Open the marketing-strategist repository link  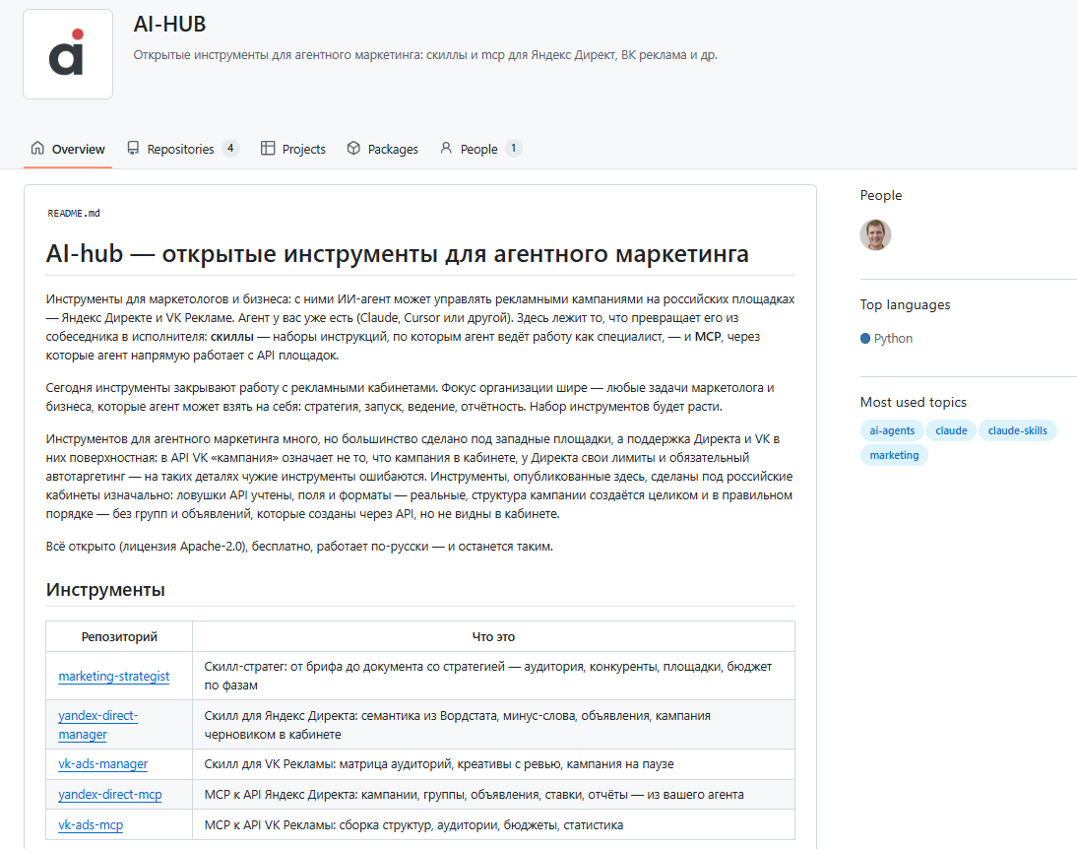114,676
